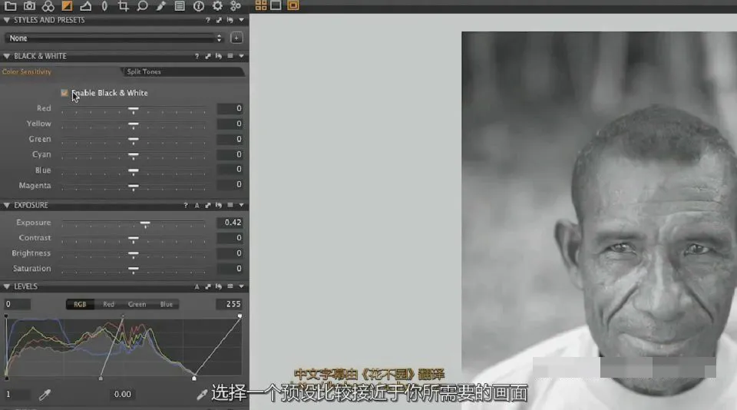
Task: Switch to Color Sensitivity tab
Action: click(27, 72)
